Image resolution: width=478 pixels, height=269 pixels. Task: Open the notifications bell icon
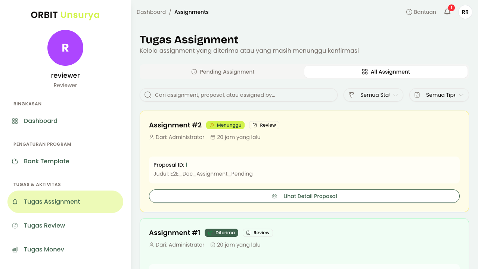(447, 12)
